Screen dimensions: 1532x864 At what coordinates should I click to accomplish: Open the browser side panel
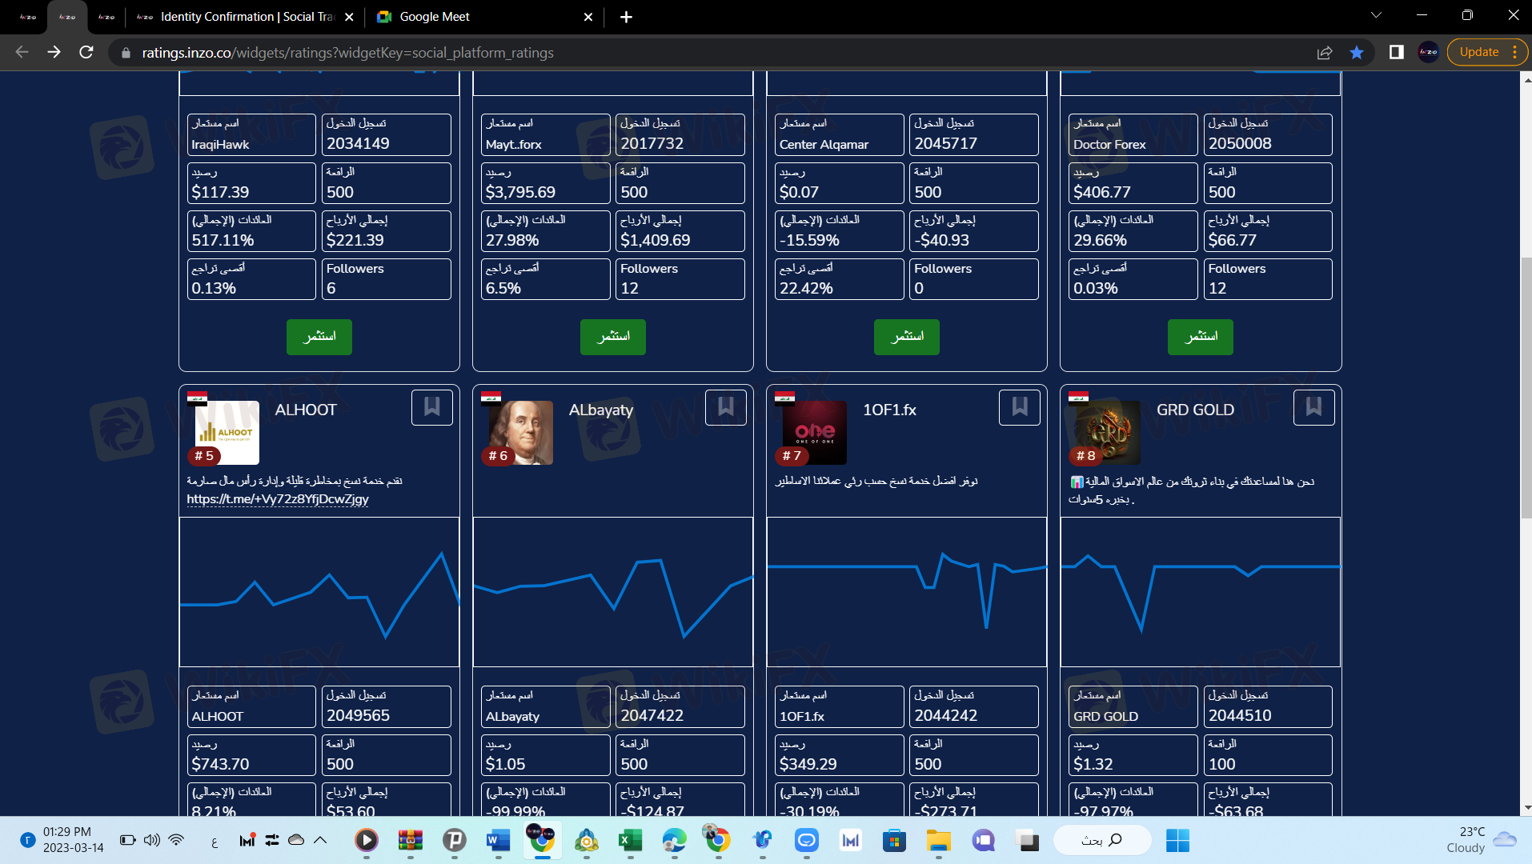click(x=1397, y=52)
